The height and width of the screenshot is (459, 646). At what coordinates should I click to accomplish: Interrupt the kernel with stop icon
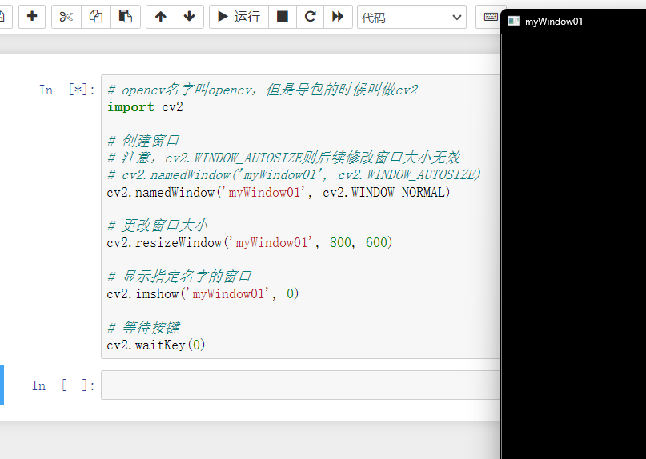[x=283, y=17]
